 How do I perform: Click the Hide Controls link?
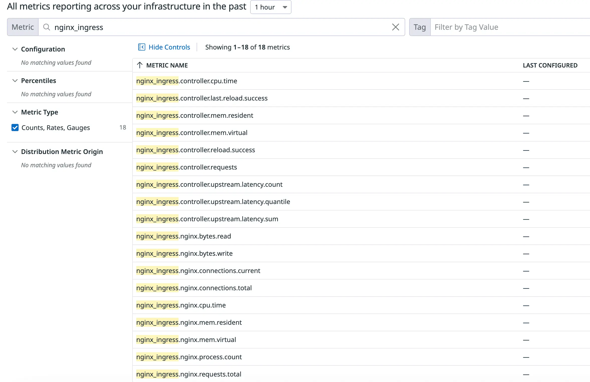pos(169,47)
